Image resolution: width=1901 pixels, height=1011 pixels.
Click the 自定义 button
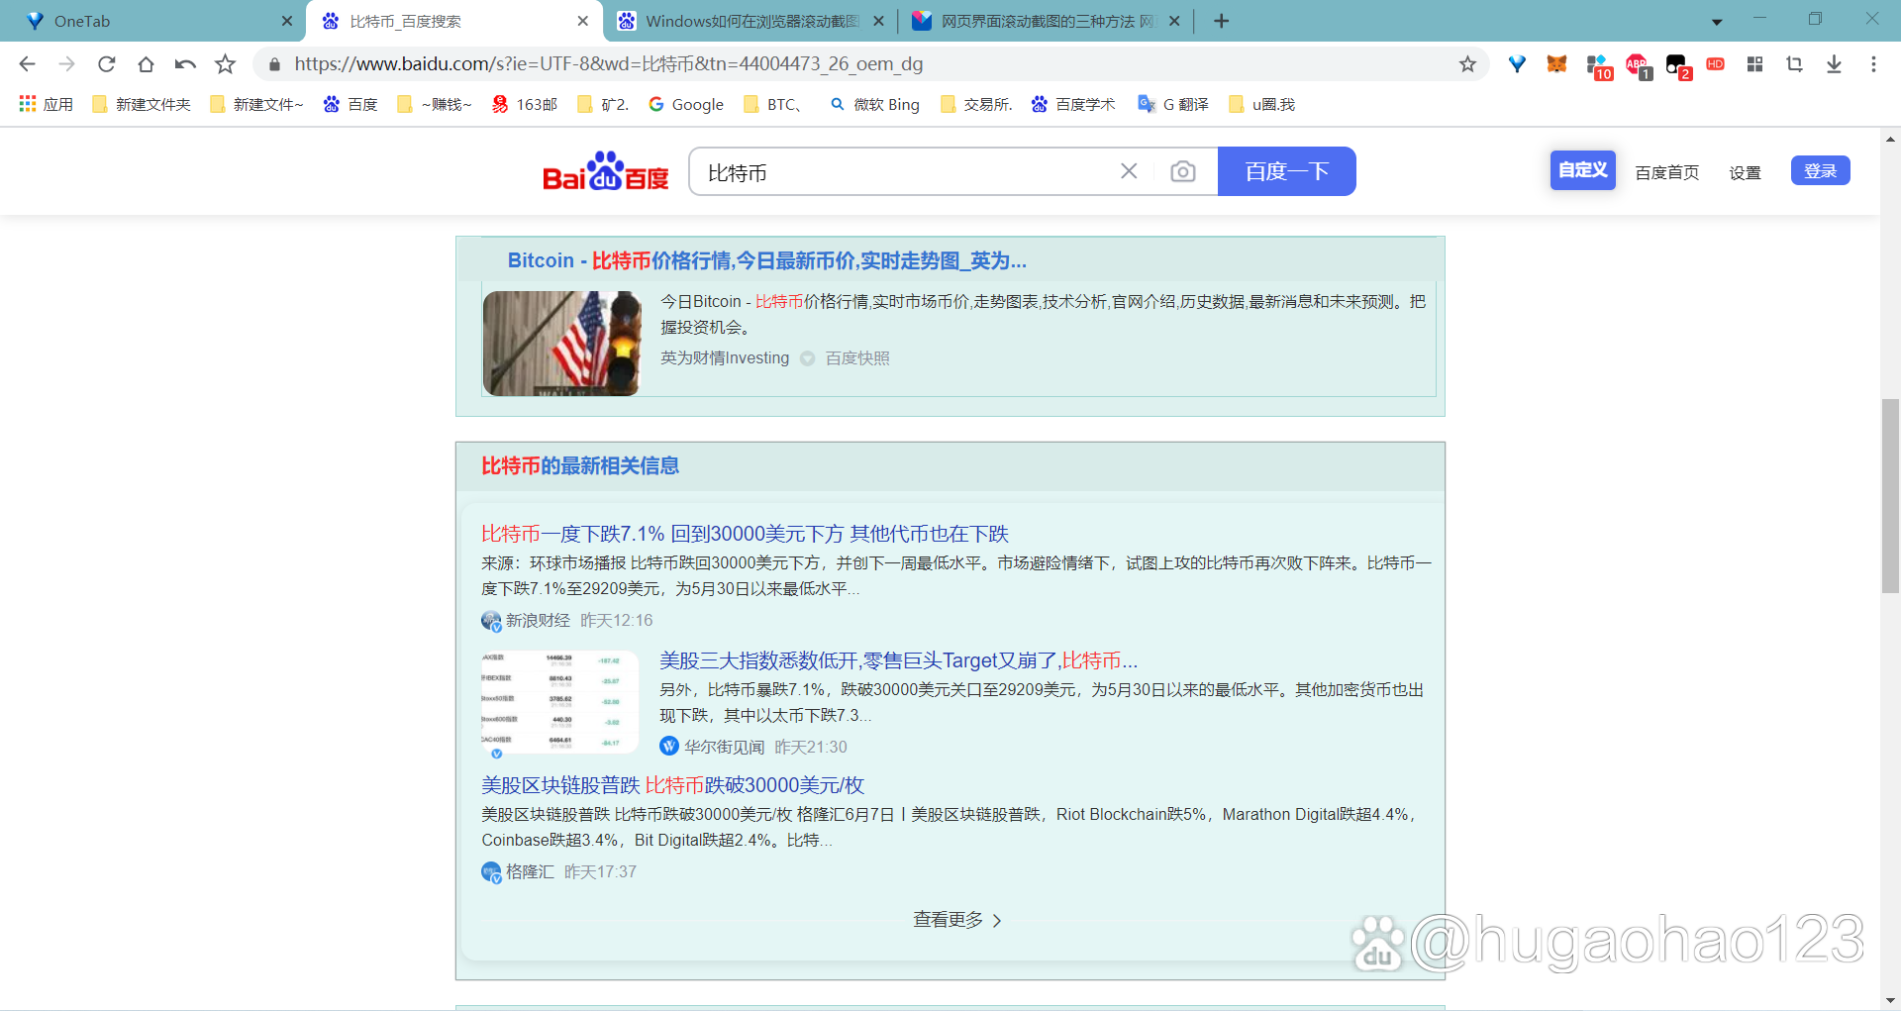click(x=1582, y=170)
